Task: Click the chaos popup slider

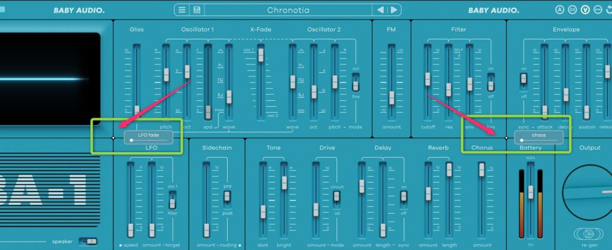Action: tap(538, 138)
